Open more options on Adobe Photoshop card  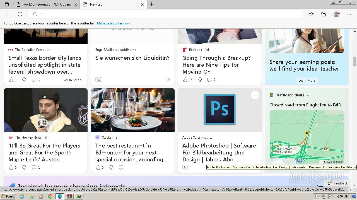pos(255,95)
